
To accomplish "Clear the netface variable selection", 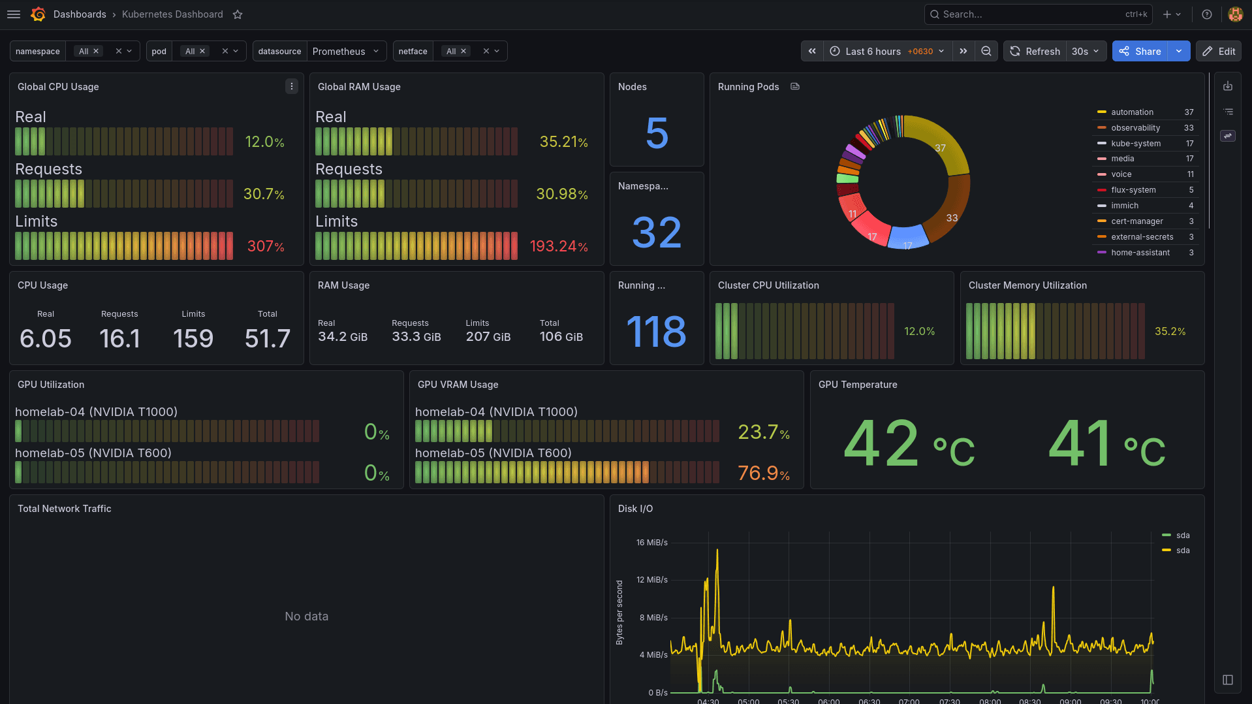I will click(x=486, y=51).
